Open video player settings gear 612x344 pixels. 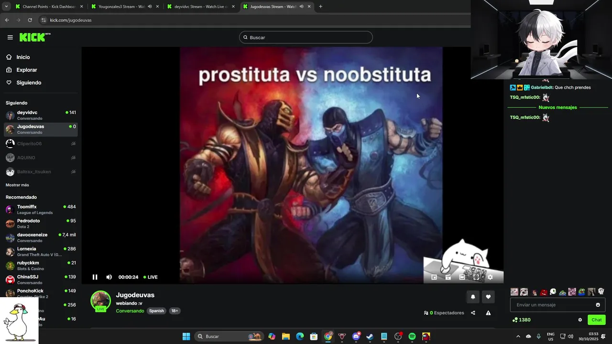pyautogui.click(x=490, y=277)
